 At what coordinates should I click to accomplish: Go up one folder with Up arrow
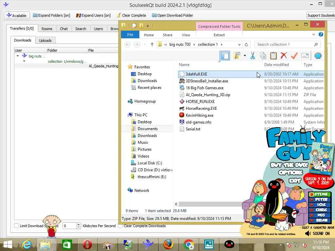[x=152, y=44]
